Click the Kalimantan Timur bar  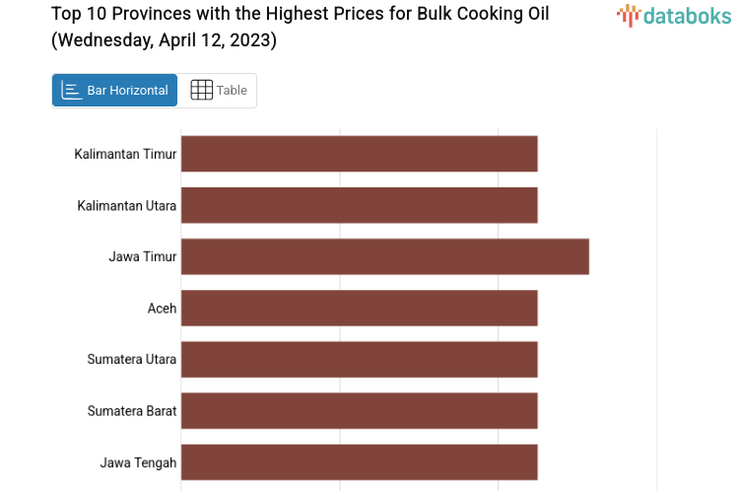pos(359,154)
